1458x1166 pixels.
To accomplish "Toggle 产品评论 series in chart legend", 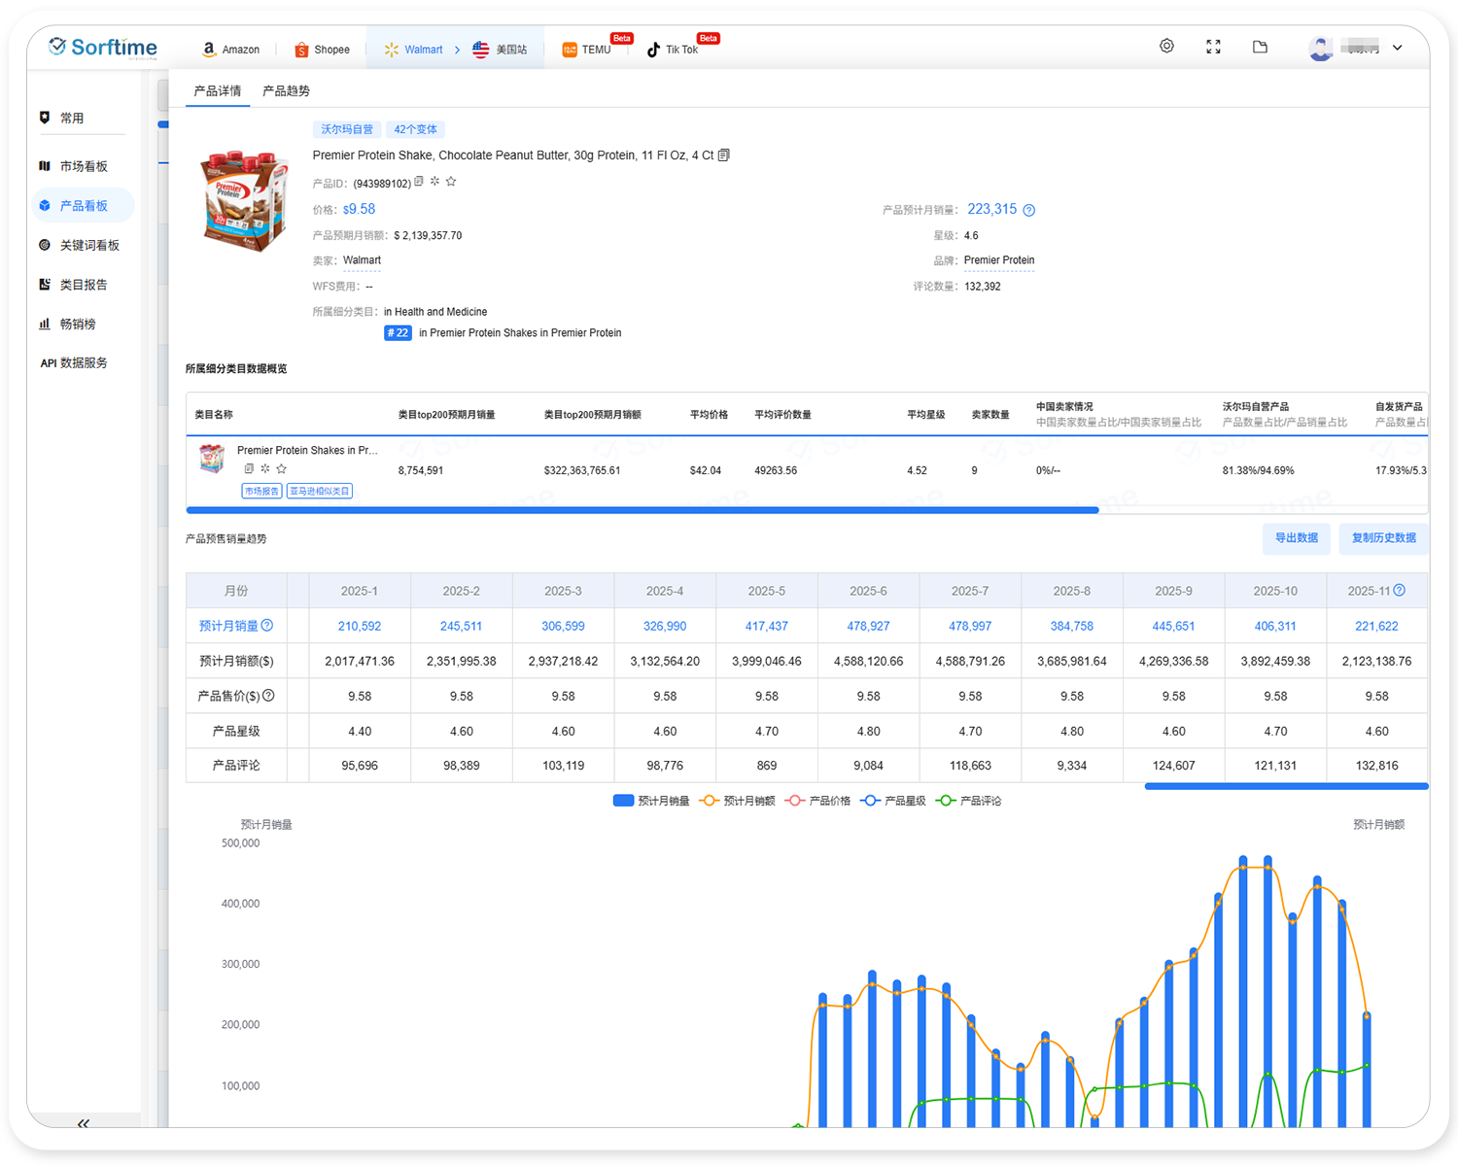I will pos(968,801).
